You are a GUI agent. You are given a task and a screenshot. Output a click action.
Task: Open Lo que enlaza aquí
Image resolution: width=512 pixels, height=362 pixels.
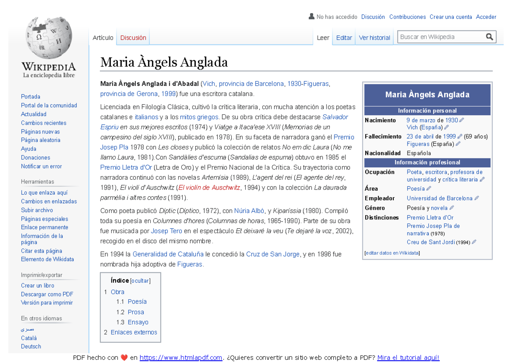pyautogui.click(x=44, y=193)
